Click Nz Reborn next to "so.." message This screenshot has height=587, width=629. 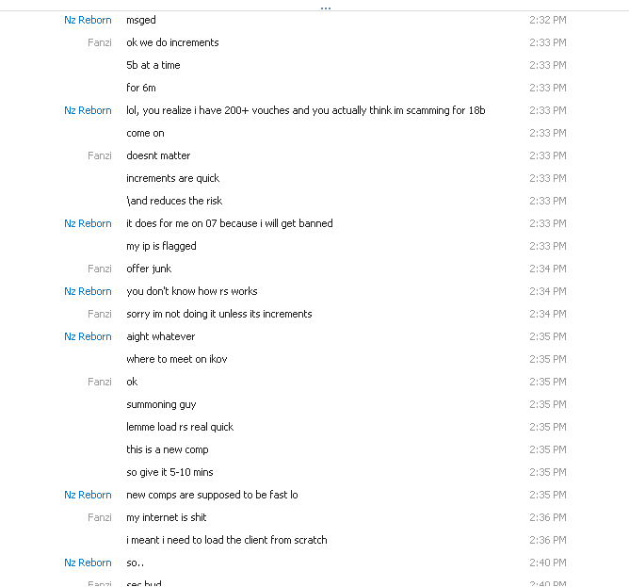tap(88, 563)
